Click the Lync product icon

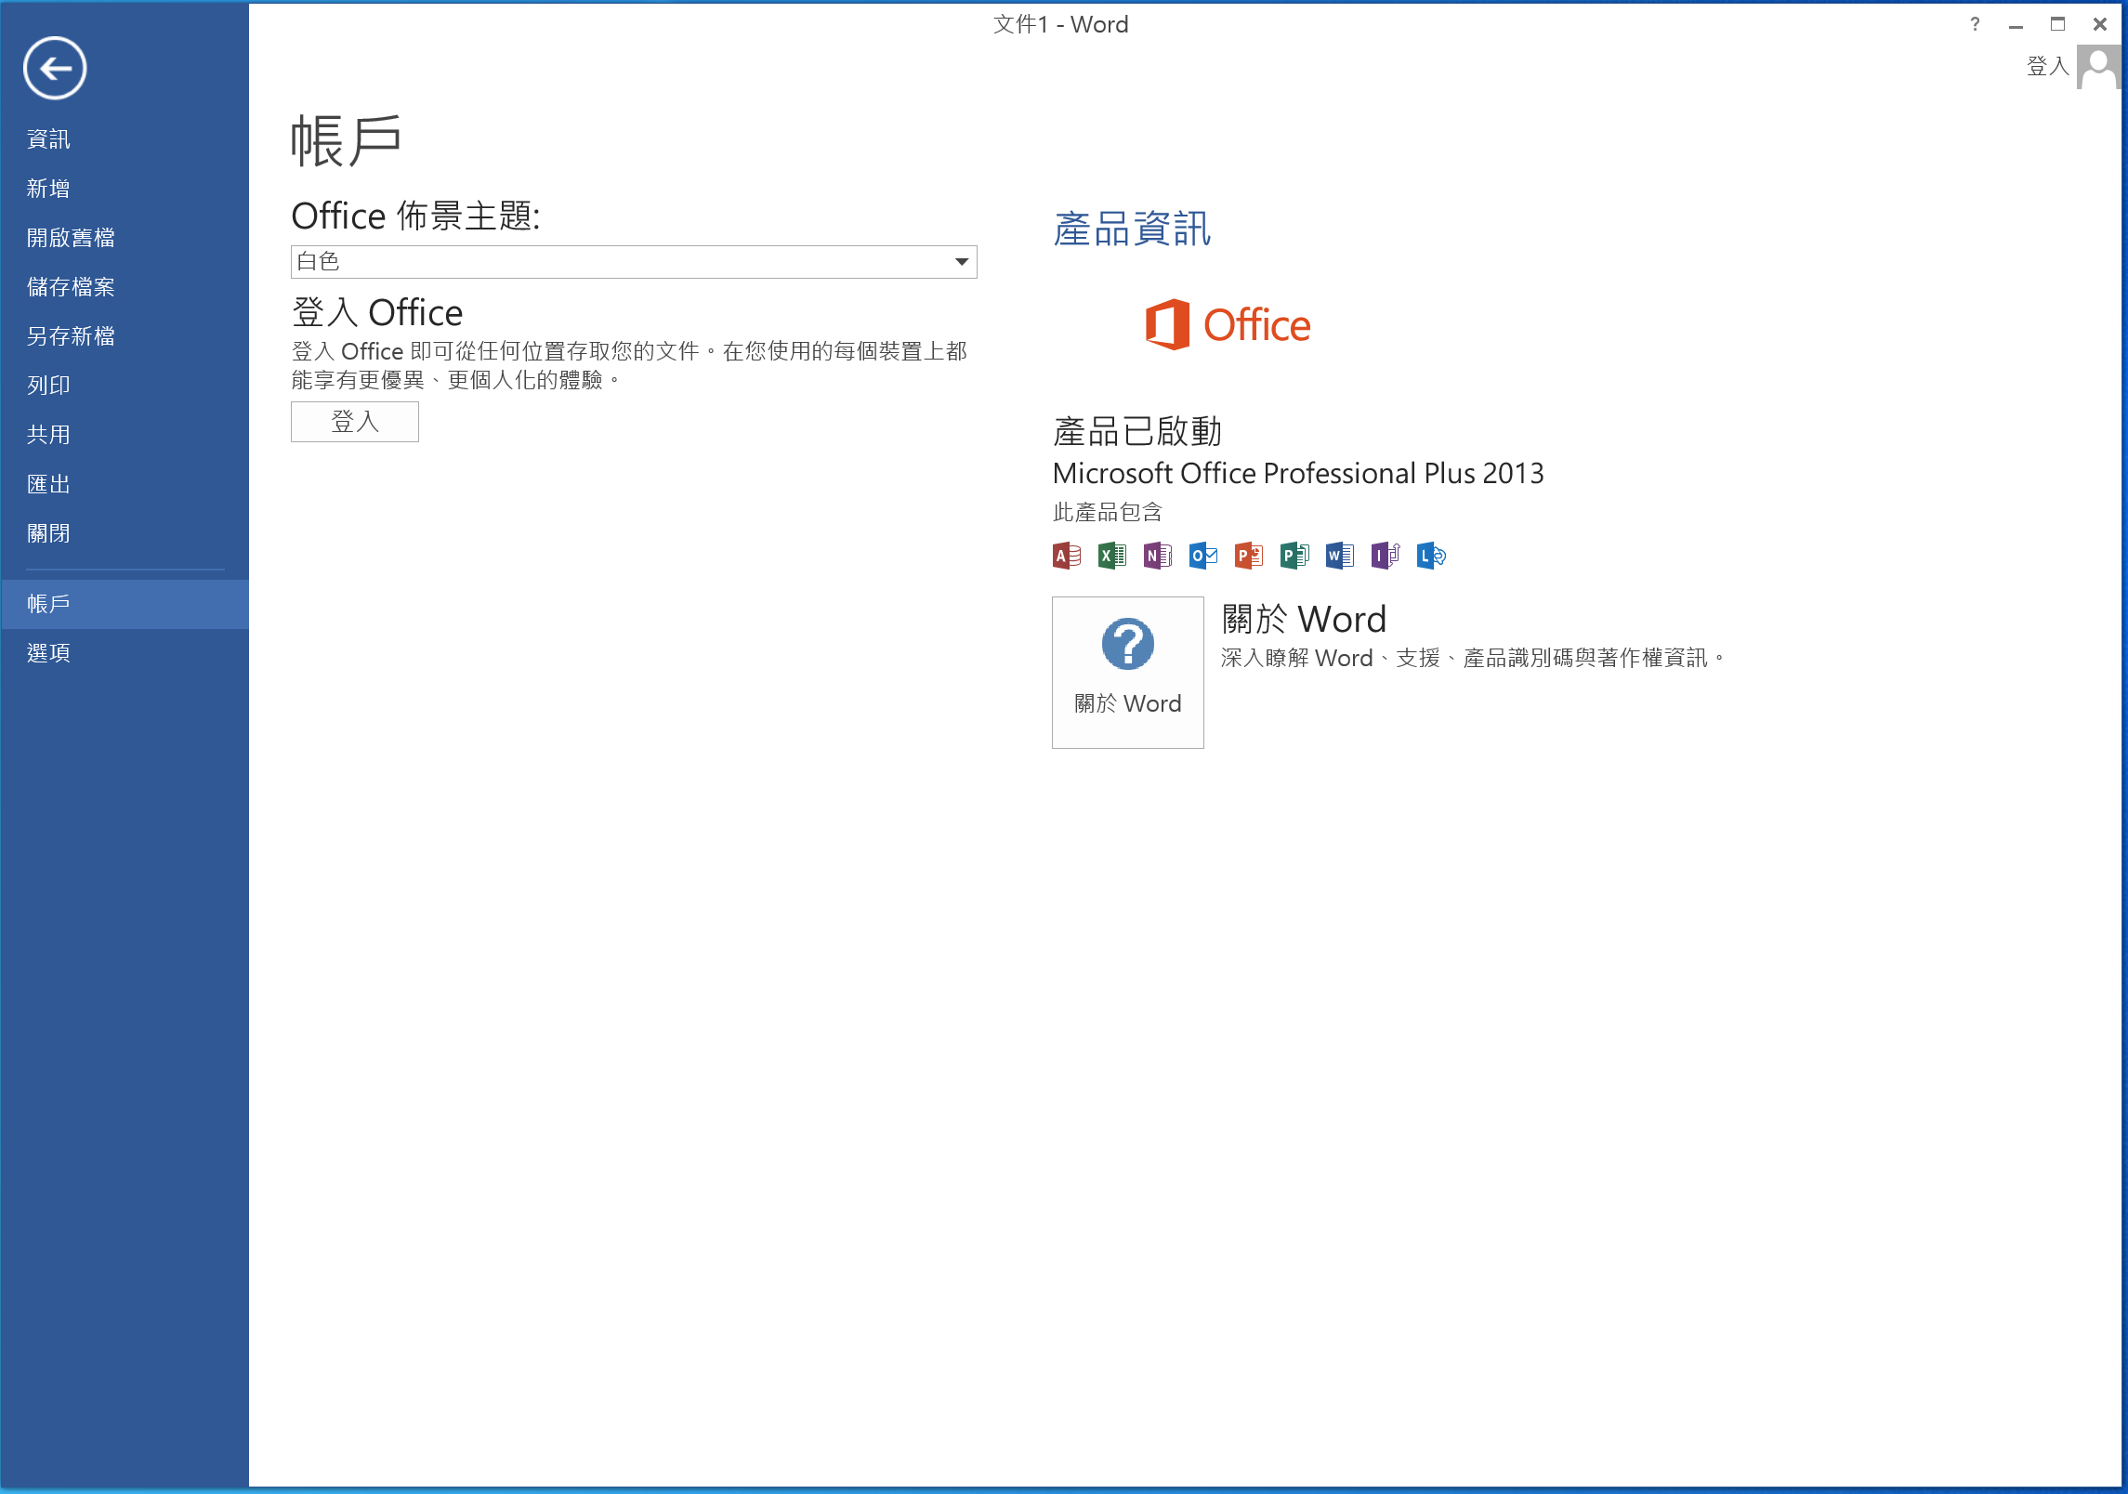[1430, 556]
